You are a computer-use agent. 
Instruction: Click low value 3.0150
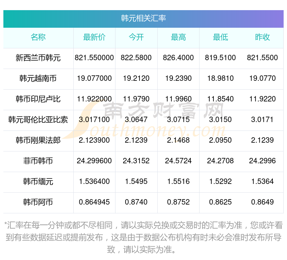(x=220, y=120)
